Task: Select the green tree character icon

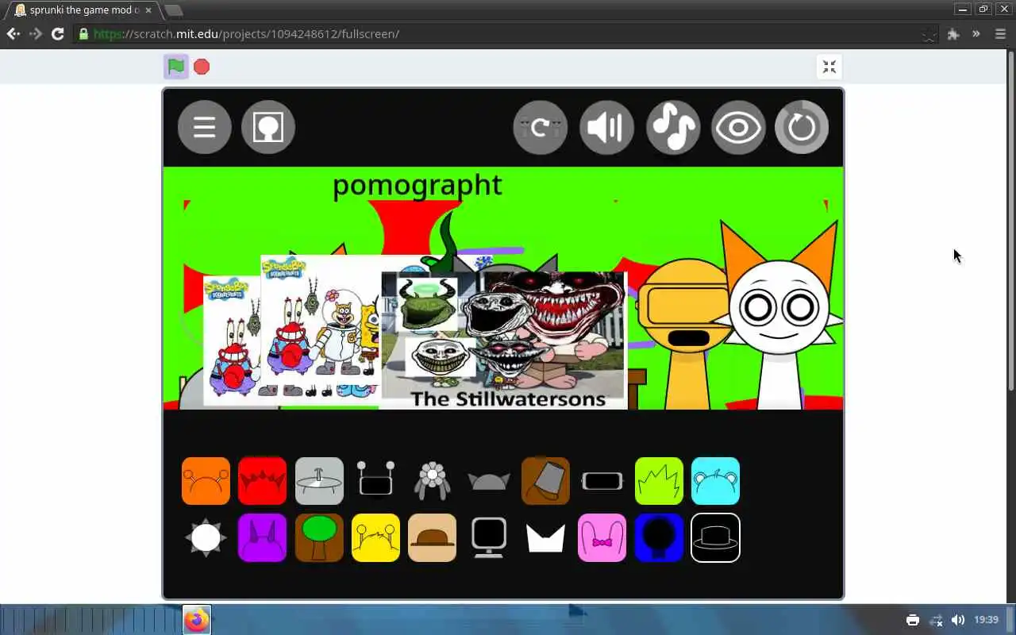Action: click(319, 537)
